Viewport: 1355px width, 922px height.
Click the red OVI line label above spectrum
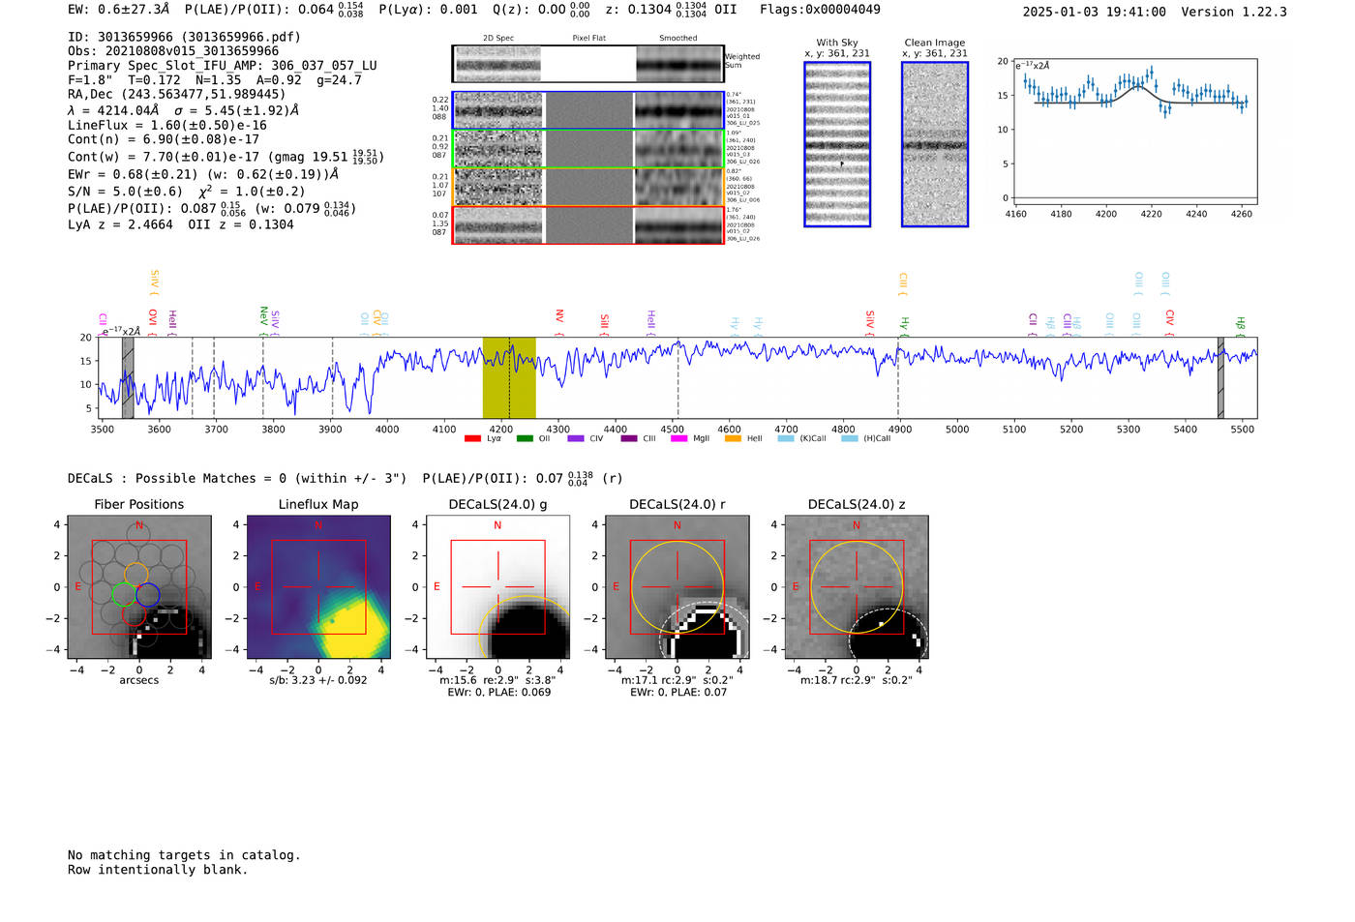click(x=153, y=318)
